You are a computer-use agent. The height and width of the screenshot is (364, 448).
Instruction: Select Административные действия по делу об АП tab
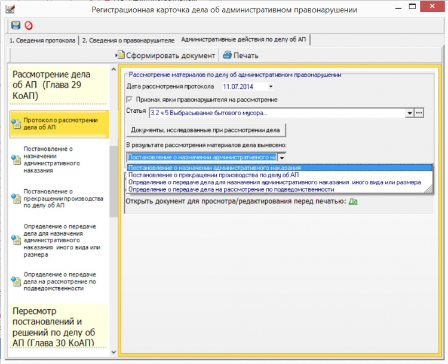coord(244,39)
